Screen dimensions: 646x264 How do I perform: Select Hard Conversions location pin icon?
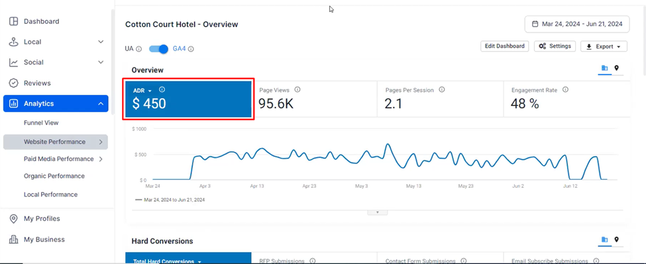click(616, 239)
